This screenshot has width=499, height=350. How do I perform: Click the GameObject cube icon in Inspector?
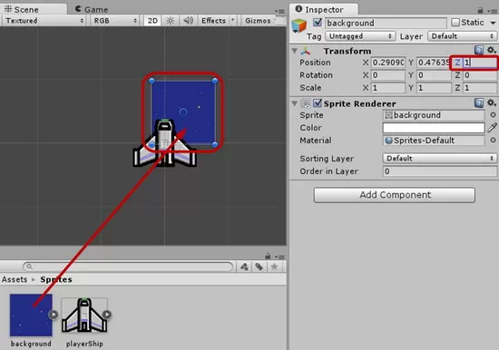click(299, 25)
